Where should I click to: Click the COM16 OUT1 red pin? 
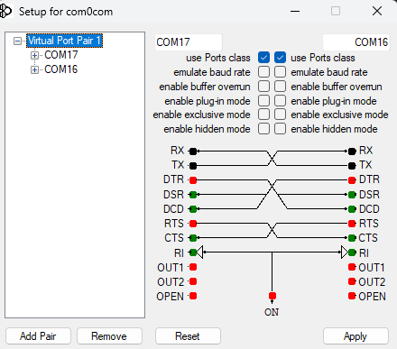[x=352, y=267]
